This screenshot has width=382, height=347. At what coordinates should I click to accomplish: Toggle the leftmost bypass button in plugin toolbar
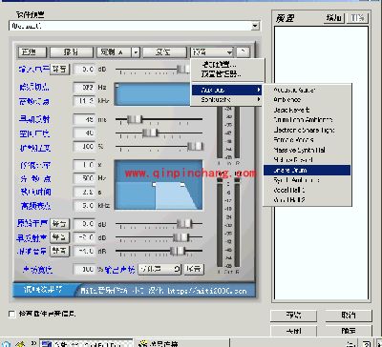point(32,52)
